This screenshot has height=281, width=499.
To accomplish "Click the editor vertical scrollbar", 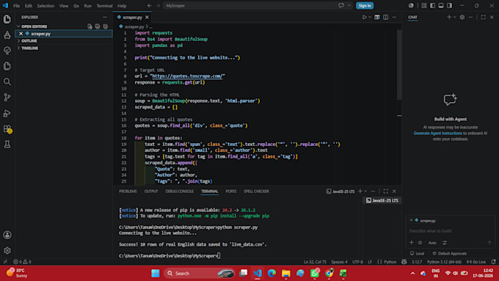I will 399,65.
